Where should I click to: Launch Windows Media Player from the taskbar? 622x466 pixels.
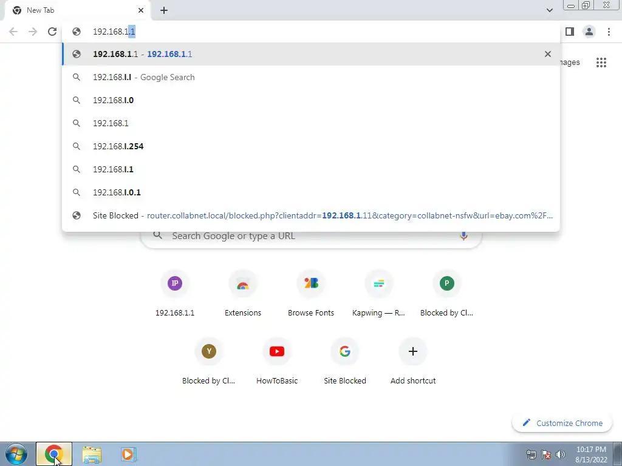click(x=129, y=454)
